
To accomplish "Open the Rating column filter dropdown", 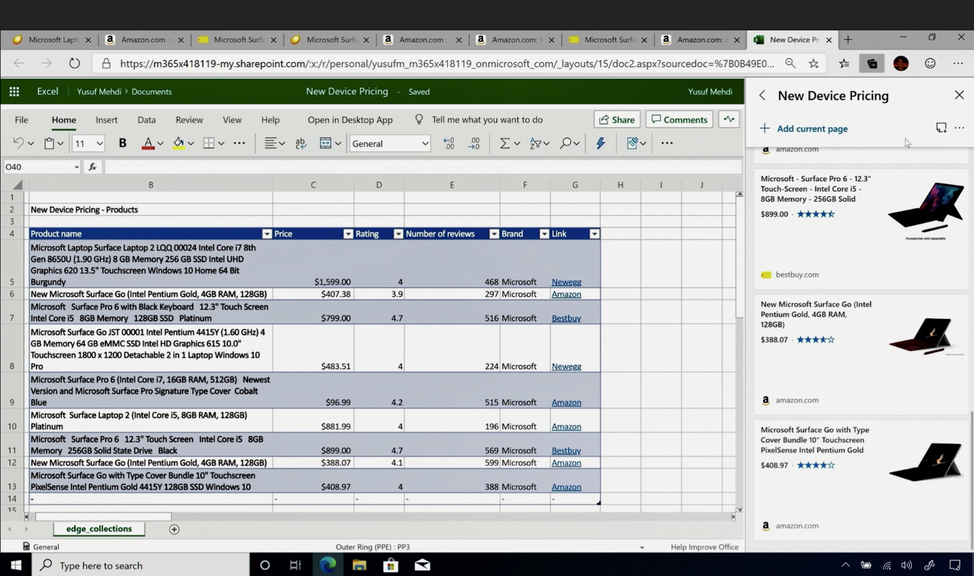I will point(398,234).
